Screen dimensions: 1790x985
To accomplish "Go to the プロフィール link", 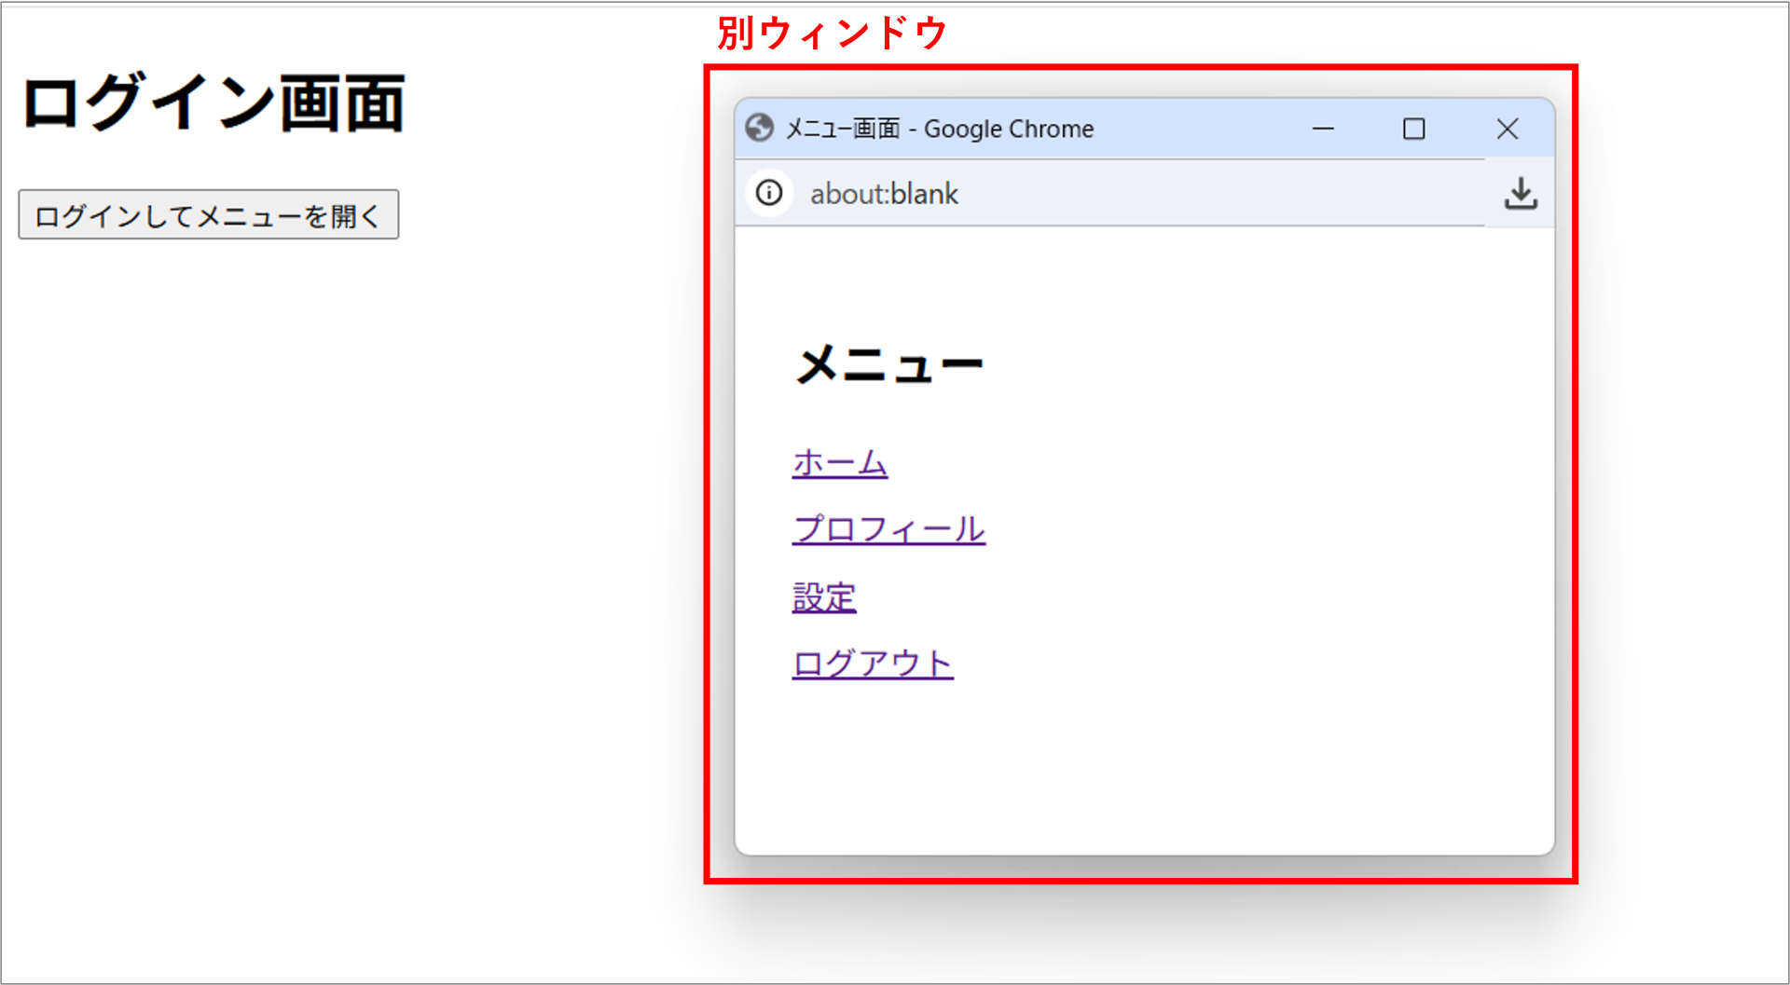I will point(888,529).
